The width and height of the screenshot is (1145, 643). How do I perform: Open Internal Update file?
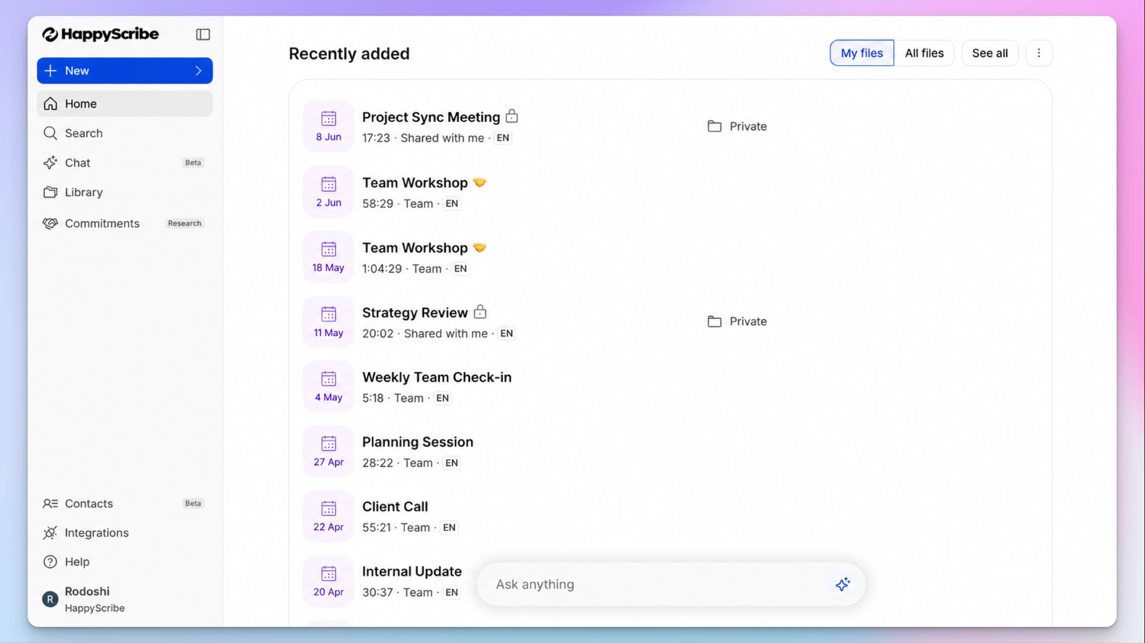coord(412,571)
